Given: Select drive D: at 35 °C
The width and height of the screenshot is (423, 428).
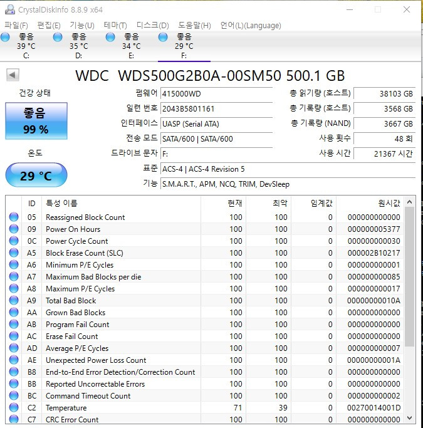Looking at the screenshot, I should point(79,46).
